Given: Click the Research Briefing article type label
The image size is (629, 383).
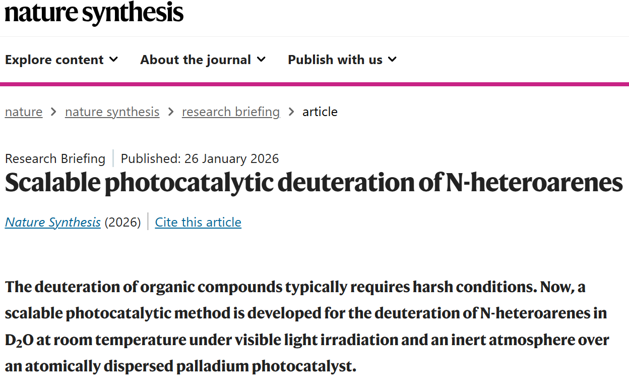Looking at the screenshot, I should (x=55, y=158).
